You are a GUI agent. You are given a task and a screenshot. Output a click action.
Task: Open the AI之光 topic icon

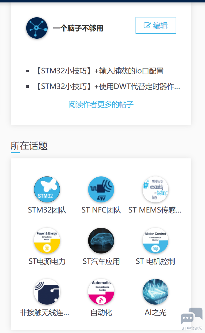coord(155,292)
